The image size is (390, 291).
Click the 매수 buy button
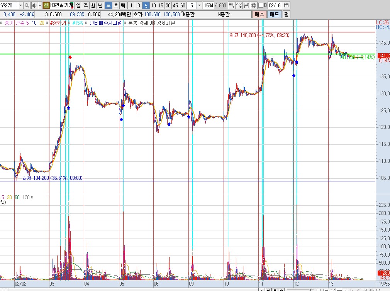click(x=259, y=14)
